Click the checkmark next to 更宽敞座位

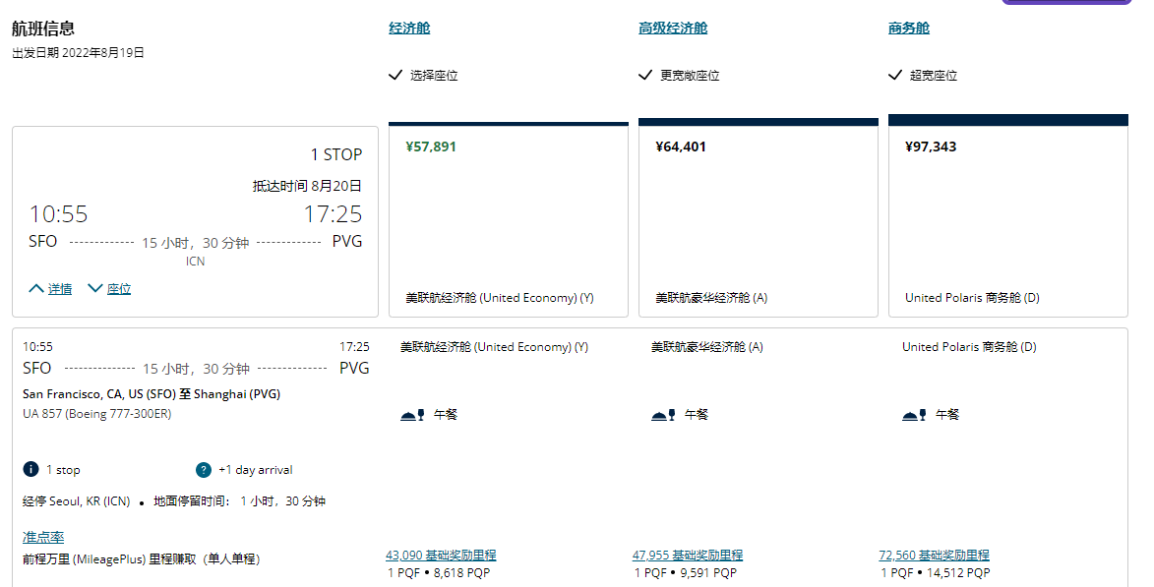click(645, 75)
